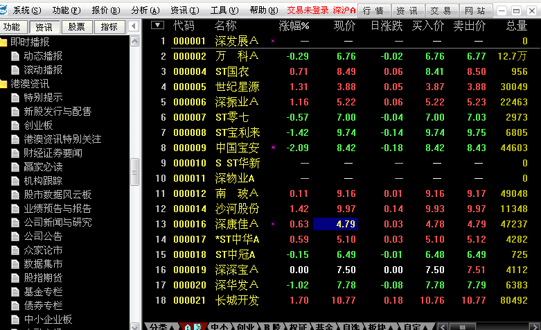Select stock row 000002 万科A
Viewport: 541px width, 330px height.
coord(342,56)
